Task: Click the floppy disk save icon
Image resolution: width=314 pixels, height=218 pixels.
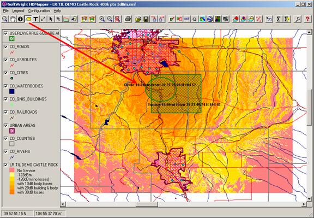Action: pyautogui.click(x=146, y=19)
